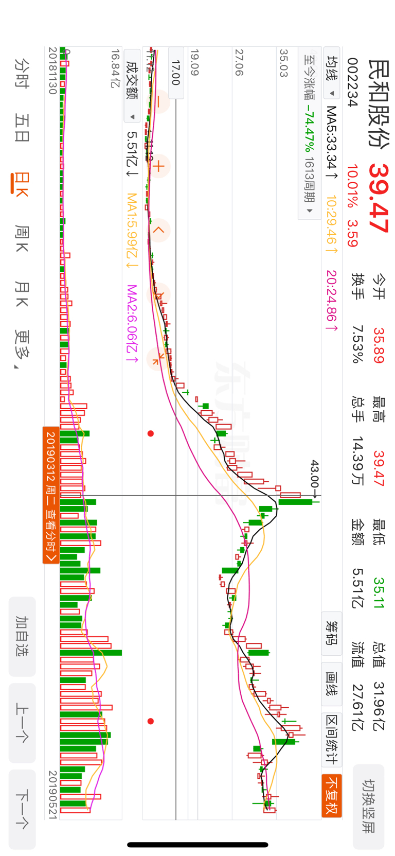Toggle the 不复权 price adjustment button
The image size is (395, 856).
332,796
